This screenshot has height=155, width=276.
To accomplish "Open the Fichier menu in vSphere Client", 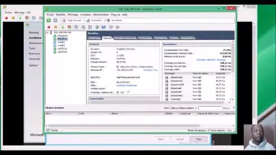I will tap(50, 15).
